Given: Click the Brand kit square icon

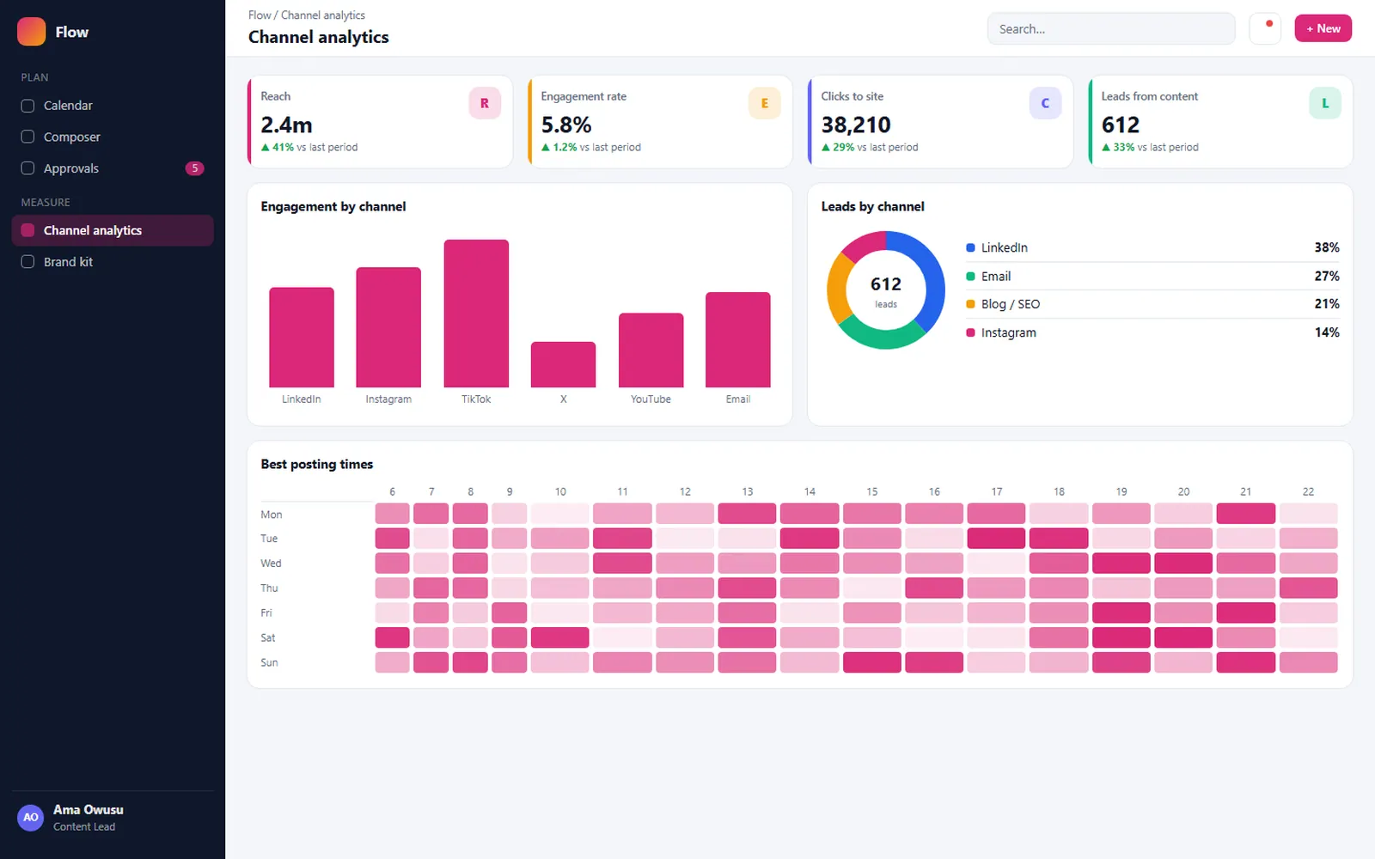Looking at the screenshot, I should click(x=27, y=261).
